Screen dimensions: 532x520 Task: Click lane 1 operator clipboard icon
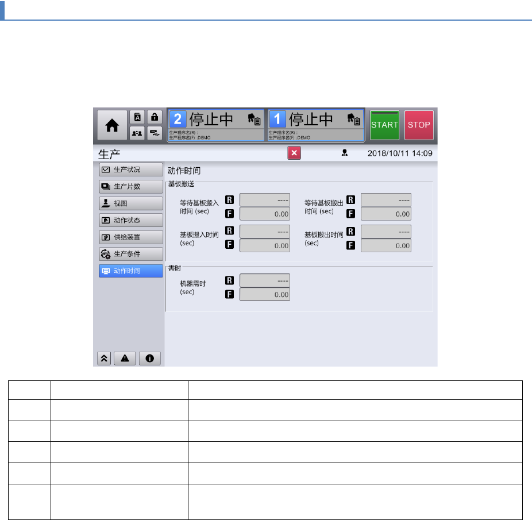[x=354, y=119]
